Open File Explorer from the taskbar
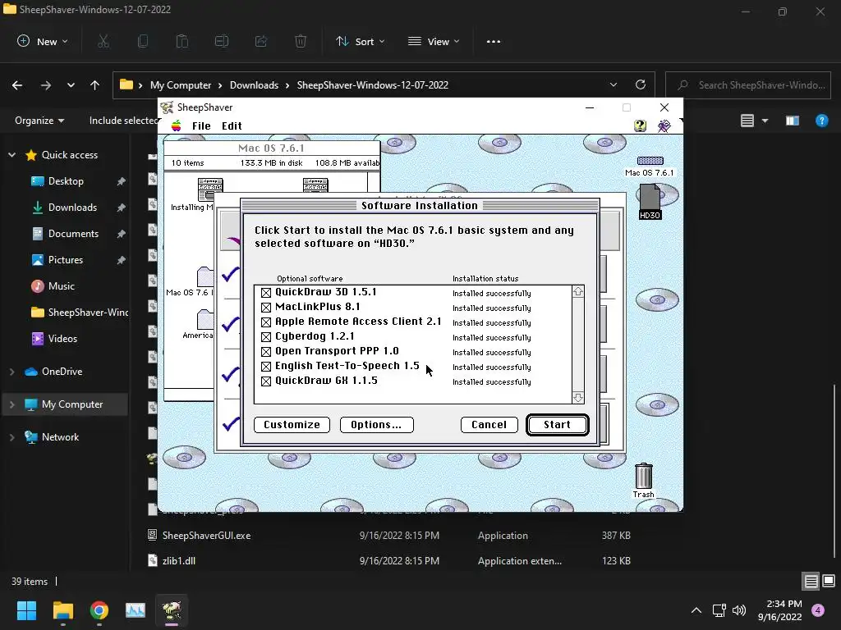 pos(63,610)
